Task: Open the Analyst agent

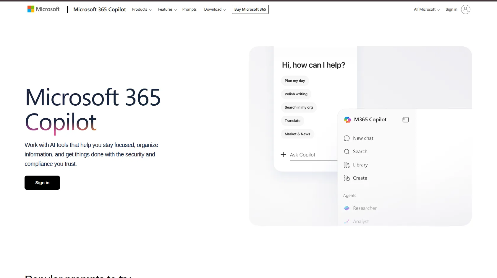Action: tap(361, 222)
